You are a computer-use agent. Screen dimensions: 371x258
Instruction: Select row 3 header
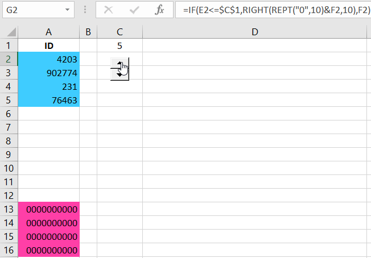[x=9, y=73]
